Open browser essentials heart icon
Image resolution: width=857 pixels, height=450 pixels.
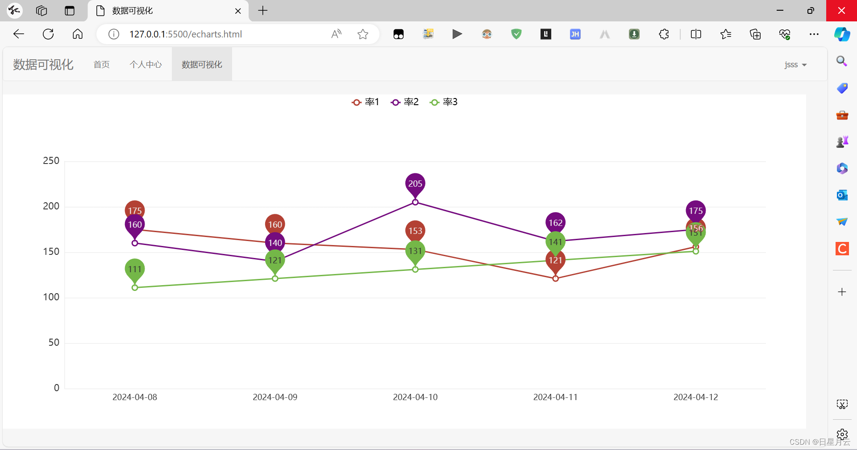tap(785, 34)
